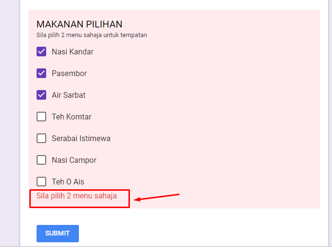Untick the Air Sarbat checkbox
This screenshot has height=249, width=332.
click(41, 95)
